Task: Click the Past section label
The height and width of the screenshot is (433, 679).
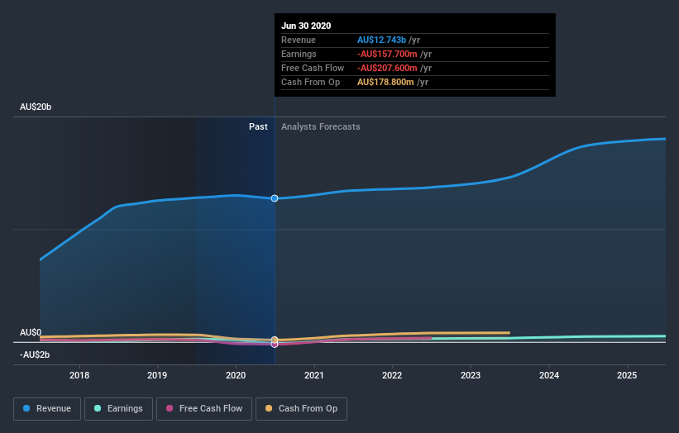Action: coord(258,126)
